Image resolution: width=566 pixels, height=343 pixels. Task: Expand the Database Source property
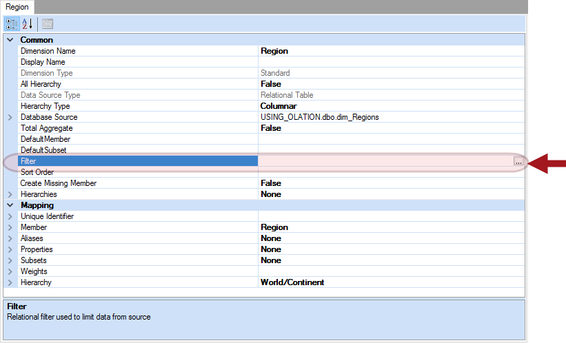(10, 117)
